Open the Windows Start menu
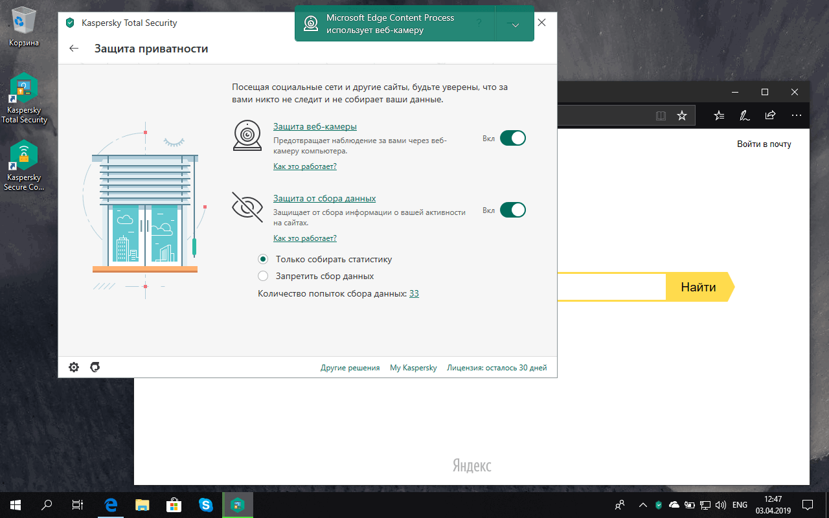 point(15,504)
